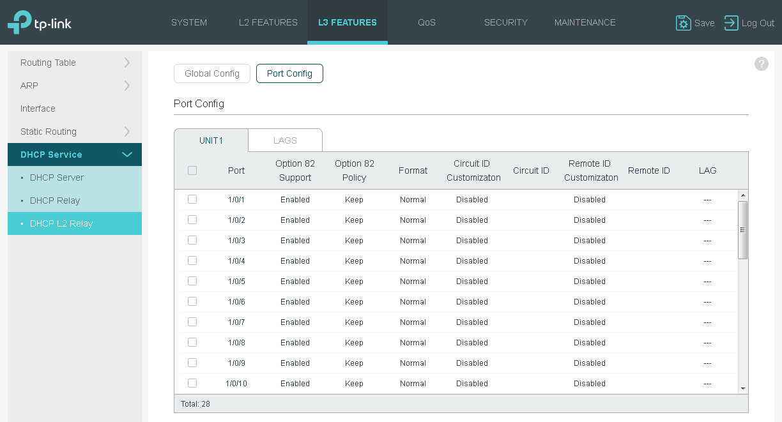Check the box for port 1/0/8

point(192,342)
